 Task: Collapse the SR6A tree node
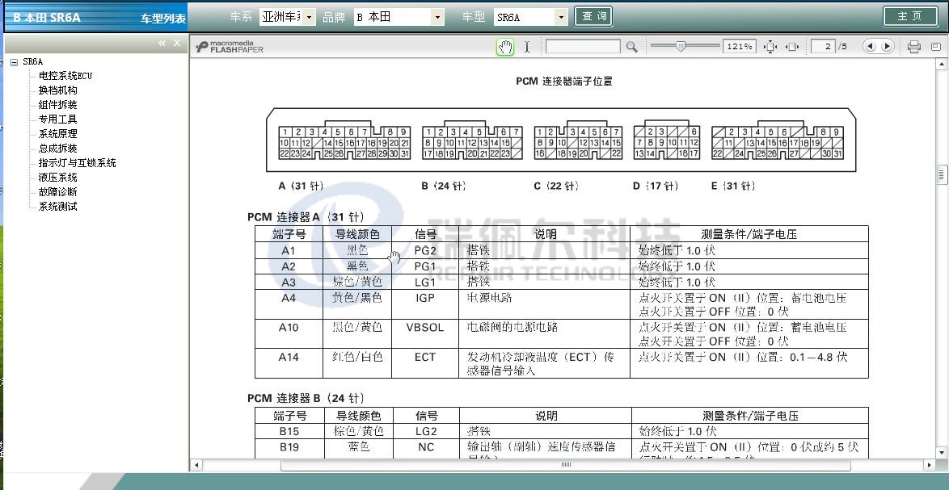[15, 61]
